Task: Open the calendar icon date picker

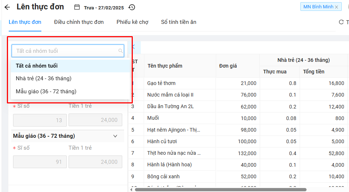Action: [77, 7]
